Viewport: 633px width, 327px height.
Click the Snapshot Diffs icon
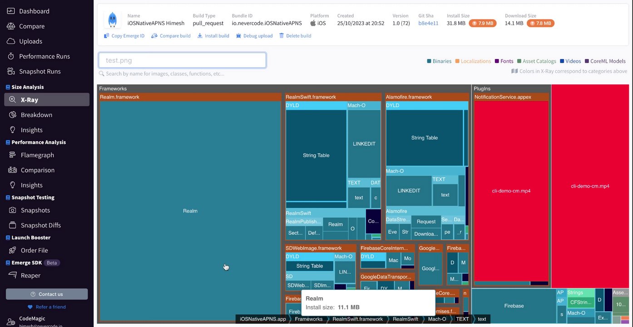[x=13, y=225]
